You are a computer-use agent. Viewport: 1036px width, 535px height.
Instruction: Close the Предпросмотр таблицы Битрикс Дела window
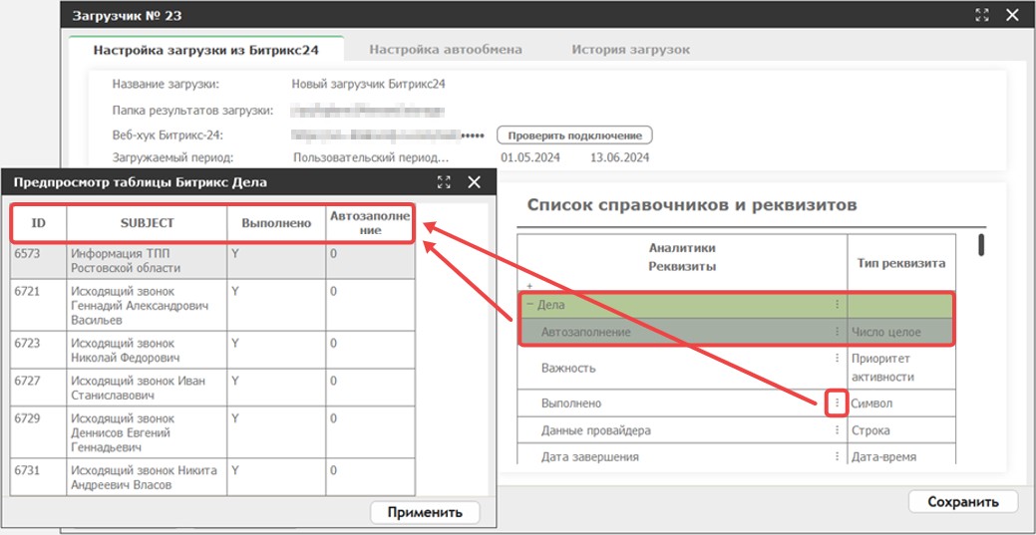coord(474,182)
